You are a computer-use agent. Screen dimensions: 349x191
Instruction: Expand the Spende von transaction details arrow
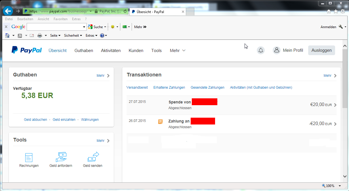click(335, 105)
